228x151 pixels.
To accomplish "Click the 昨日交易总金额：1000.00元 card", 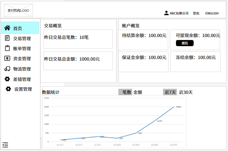I will (78, 61).
